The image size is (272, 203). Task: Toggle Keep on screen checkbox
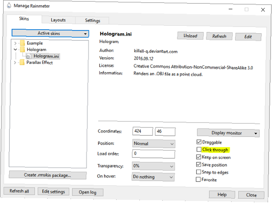[199, 157]
